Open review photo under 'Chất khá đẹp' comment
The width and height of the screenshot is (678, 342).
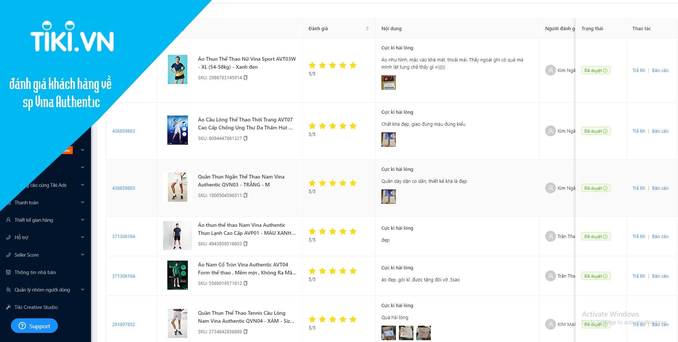[x=388, y=140]
